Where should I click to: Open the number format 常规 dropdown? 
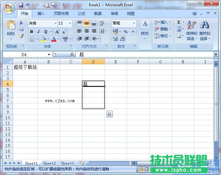click(x=134, y=23)
